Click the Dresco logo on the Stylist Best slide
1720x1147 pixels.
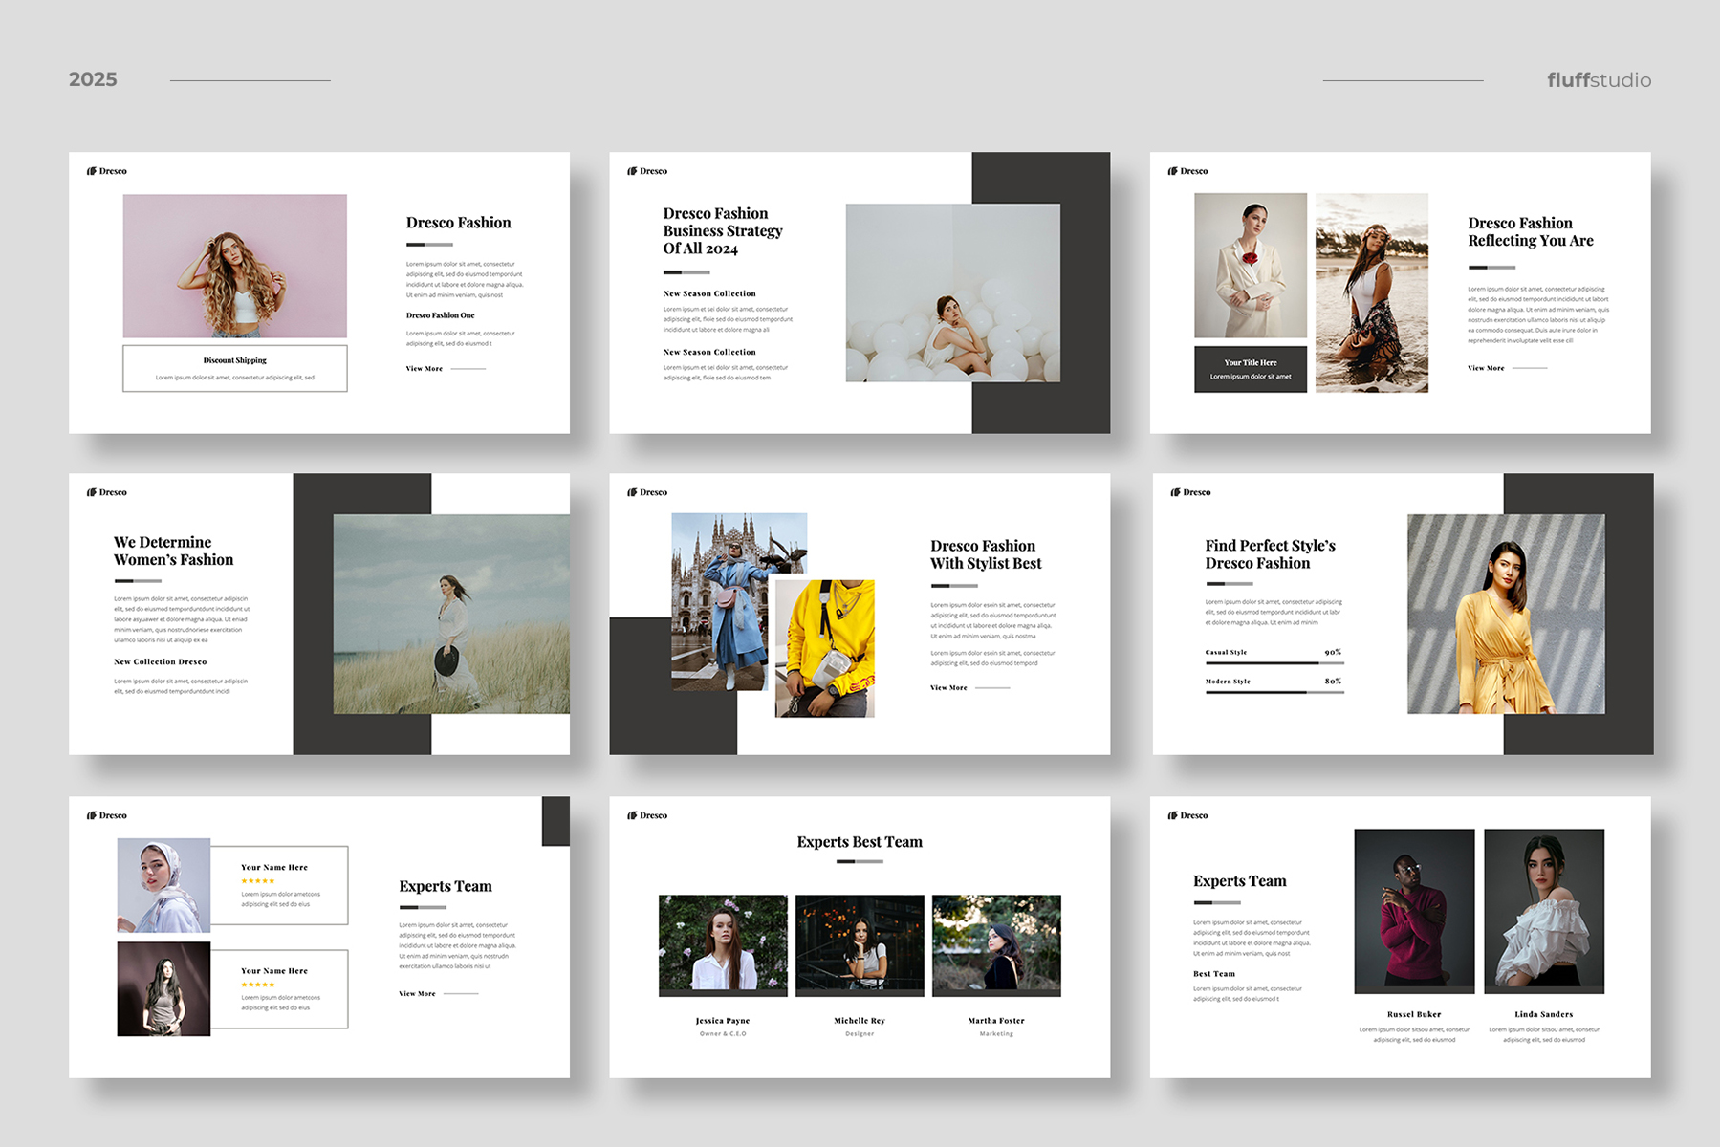tap(647, 492)
